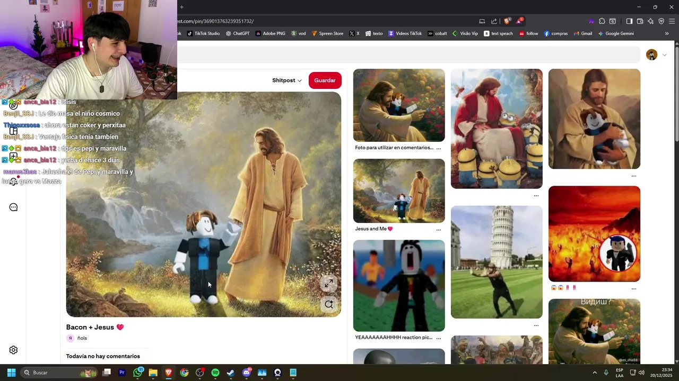Viewport: 679px width, 381px height.
Task: Click the visual search lens icon on pin
Action: point(329,304)
